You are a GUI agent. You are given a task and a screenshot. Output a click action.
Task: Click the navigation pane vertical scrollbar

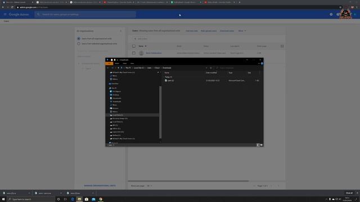point(160,112)
